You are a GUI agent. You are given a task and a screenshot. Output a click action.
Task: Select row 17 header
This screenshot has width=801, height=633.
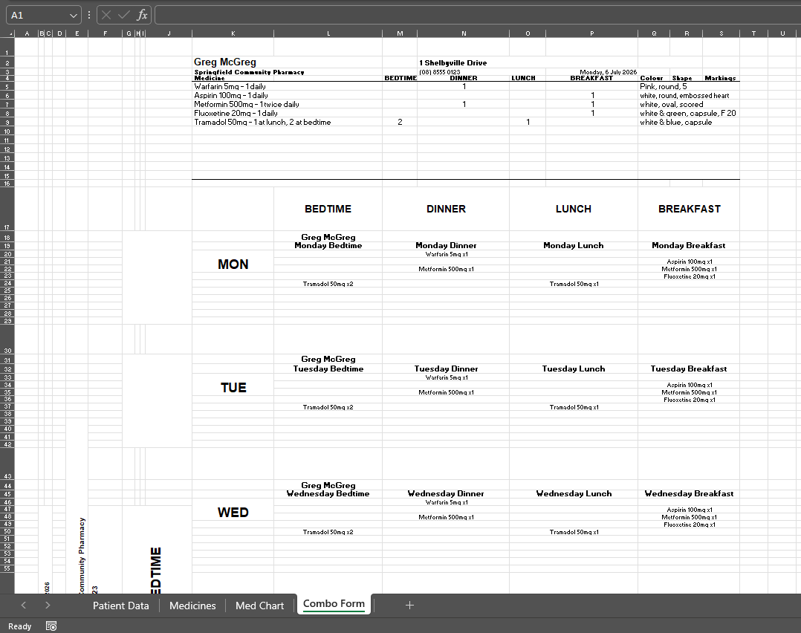[x=7, y=209]
